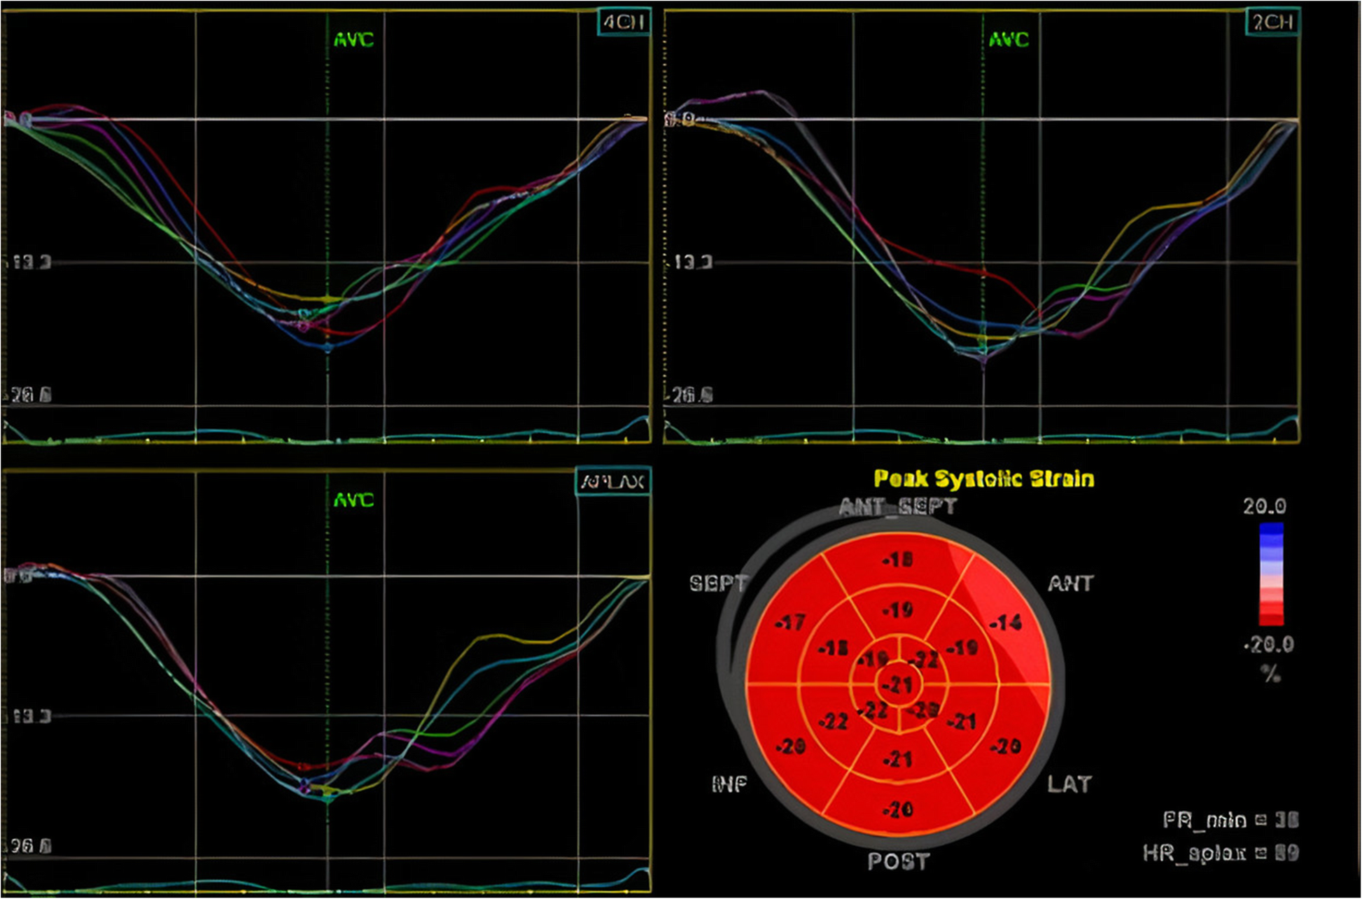
Task: Click the SEPT wall label
Action: pyautogui.click(x=718, y=583)
